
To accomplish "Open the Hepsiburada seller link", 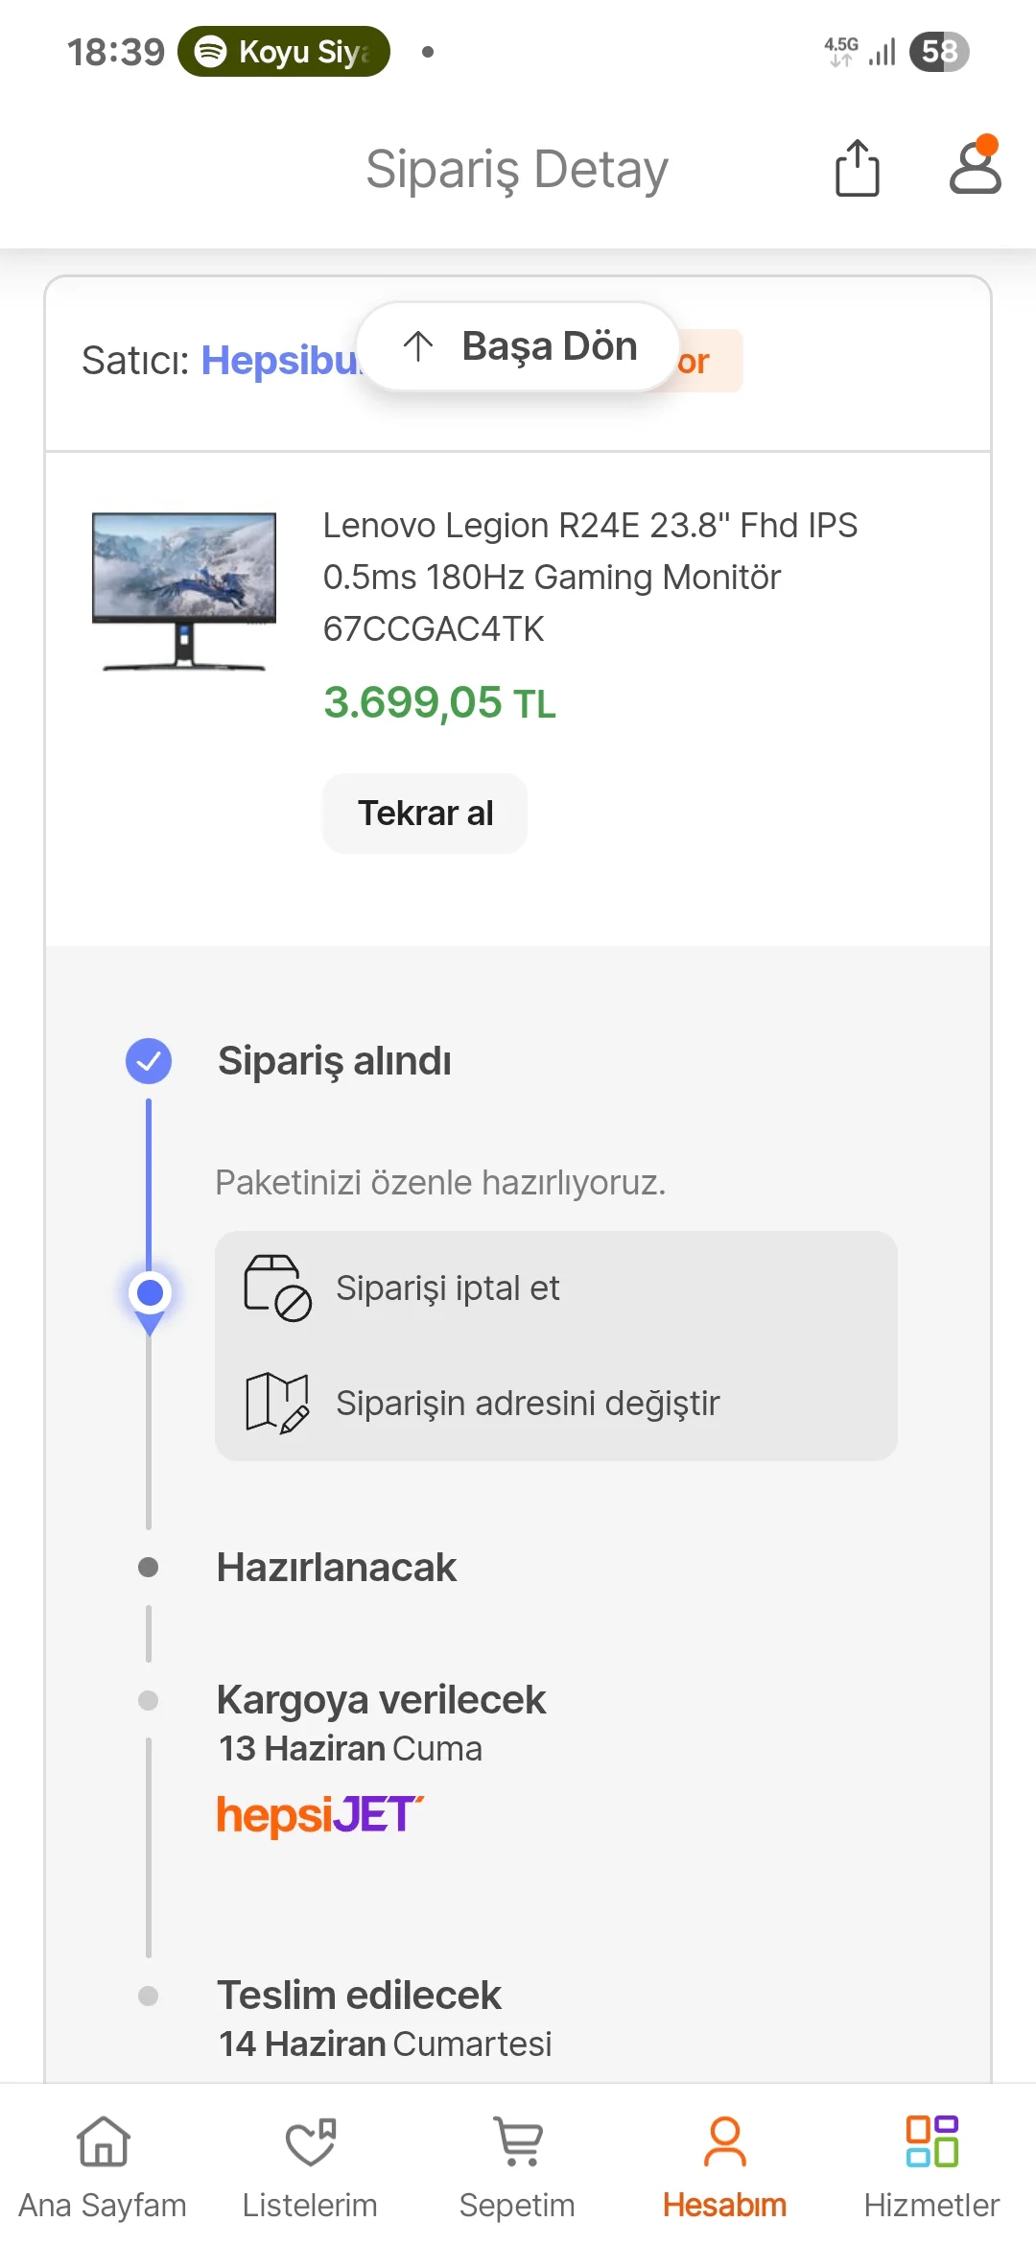I will (x=278, y=361).
